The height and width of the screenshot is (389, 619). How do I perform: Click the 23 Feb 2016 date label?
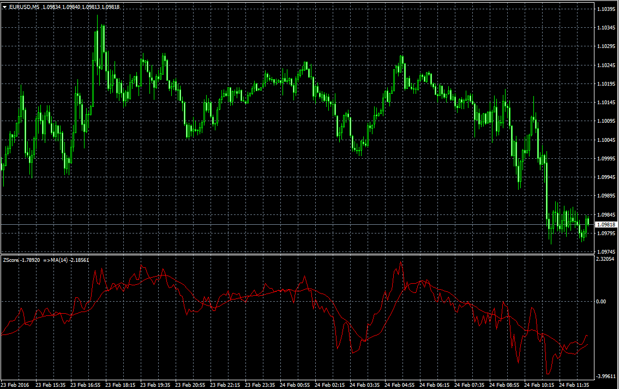pos(15,385)
